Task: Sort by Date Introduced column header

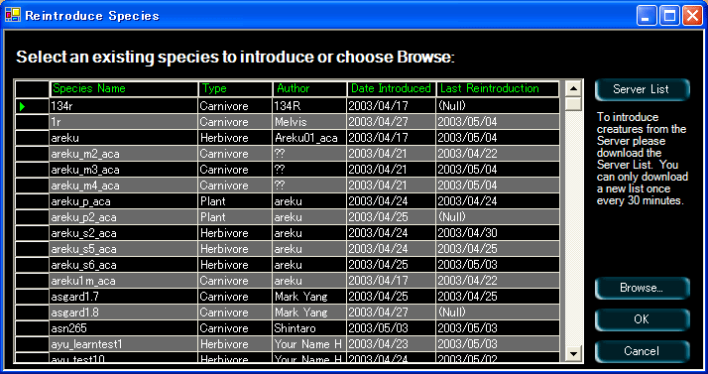Action: click(391, 89)
